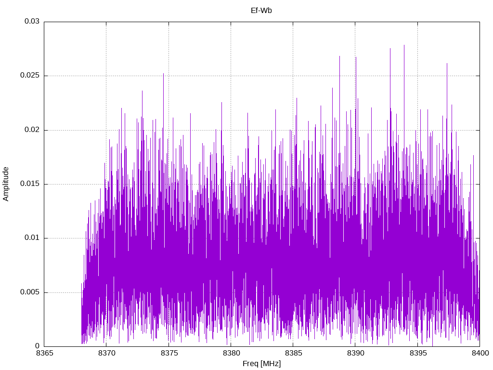Image resolution: width=493 pixels, height=370 pixels.
Task: Click the 0.015 y-axis tick label
Action: point(30,184)
